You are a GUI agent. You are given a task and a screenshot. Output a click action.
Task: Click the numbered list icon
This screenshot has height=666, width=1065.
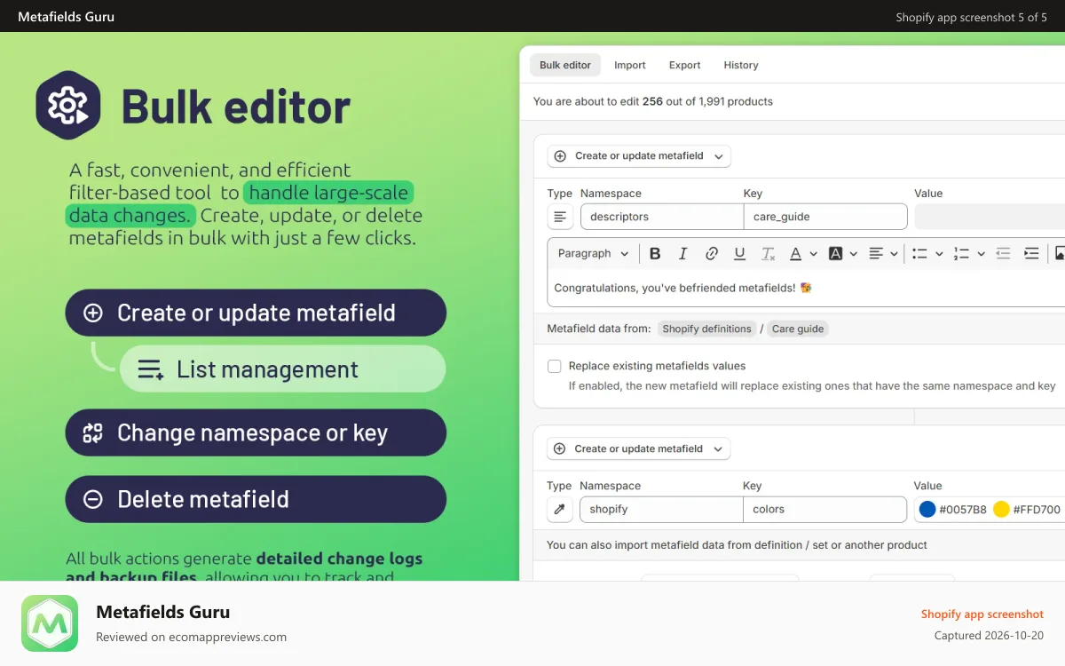point(961,254)
